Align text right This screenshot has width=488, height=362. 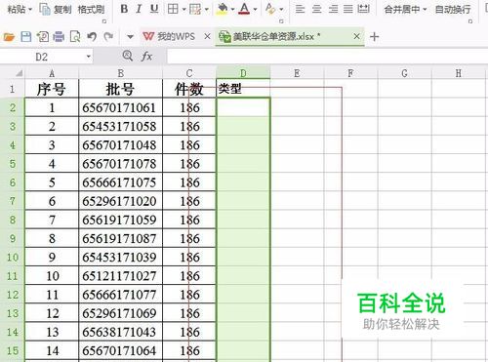[x=333, y=9]
